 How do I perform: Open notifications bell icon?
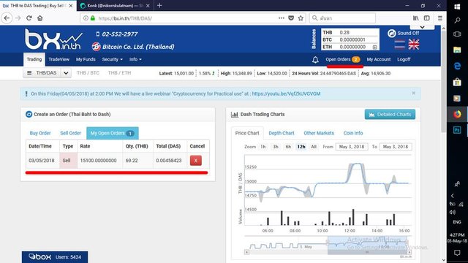coord(315,60)
